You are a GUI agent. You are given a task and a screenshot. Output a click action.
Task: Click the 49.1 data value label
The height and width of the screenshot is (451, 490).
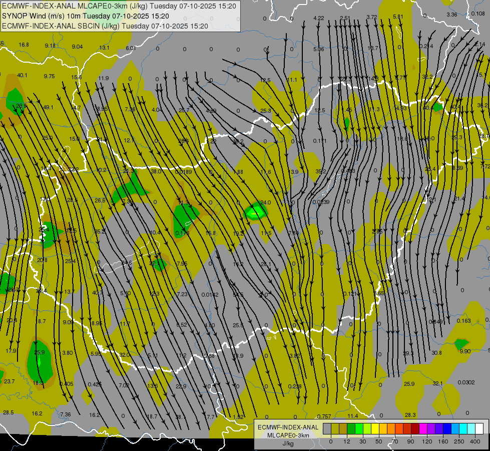(x=48, y=107)
